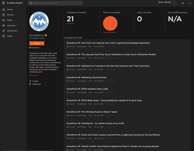Click course icon for SFDX Sandbox Data Loads

point(68,93)
